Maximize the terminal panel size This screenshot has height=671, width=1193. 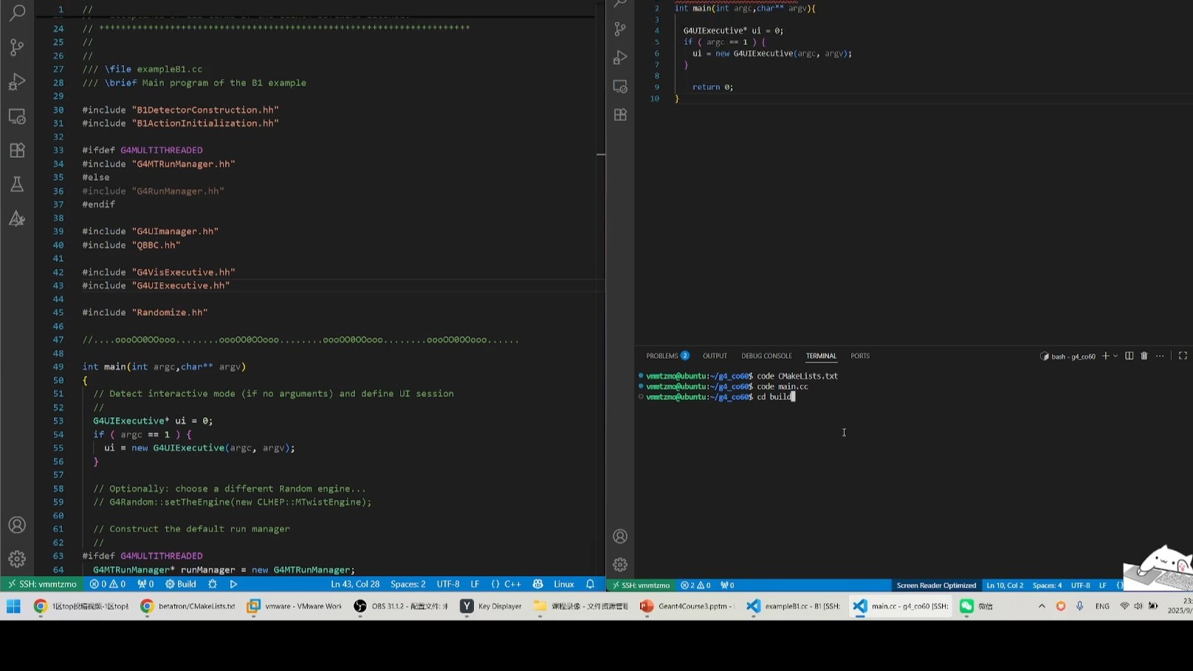coord(1183,356)
